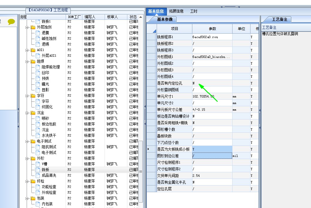
Task: Click folder icon of AOI1 node
Action: pyautogui.click(x=33, y=50)
